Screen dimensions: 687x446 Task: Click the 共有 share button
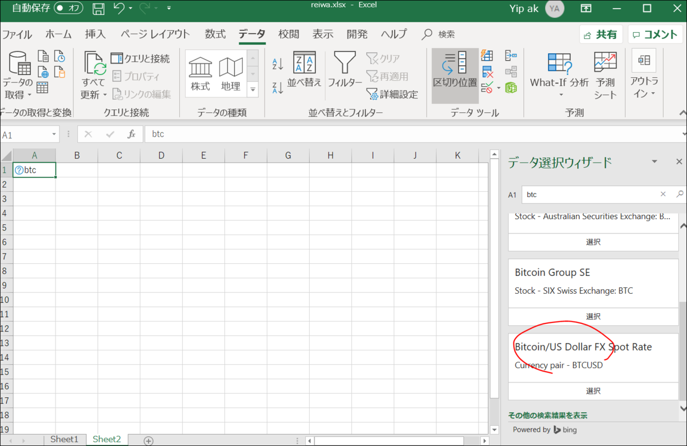[601, 34]
